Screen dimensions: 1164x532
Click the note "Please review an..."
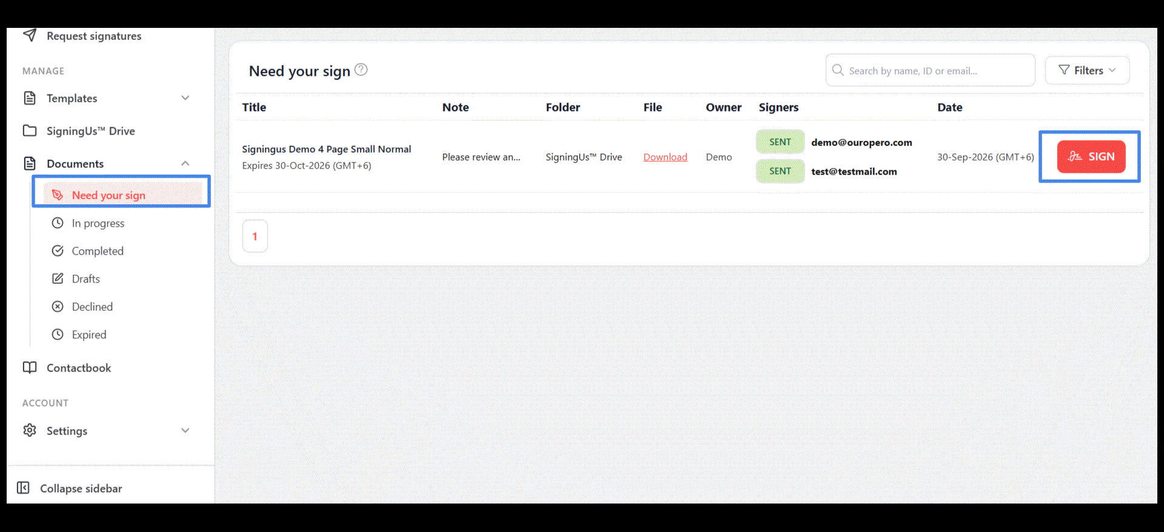481,157
